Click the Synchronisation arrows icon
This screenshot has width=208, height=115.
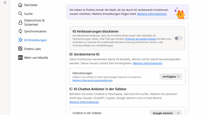[x=20, y=31]
